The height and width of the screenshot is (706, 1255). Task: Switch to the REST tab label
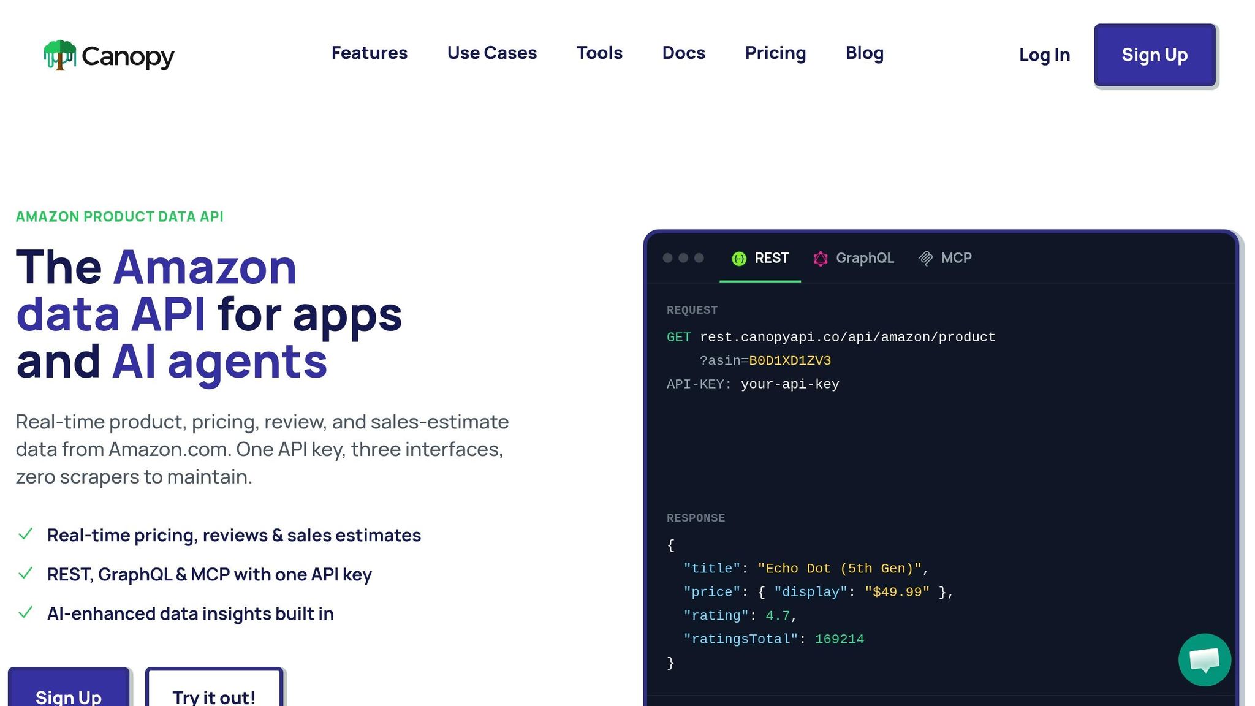772,258
